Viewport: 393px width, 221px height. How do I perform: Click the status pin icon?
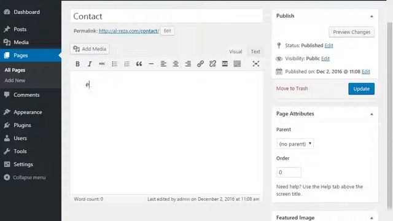pyautogui.click(x=279, y=45)
